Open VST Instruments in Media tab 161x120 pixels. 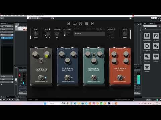[x=147, y=36]
